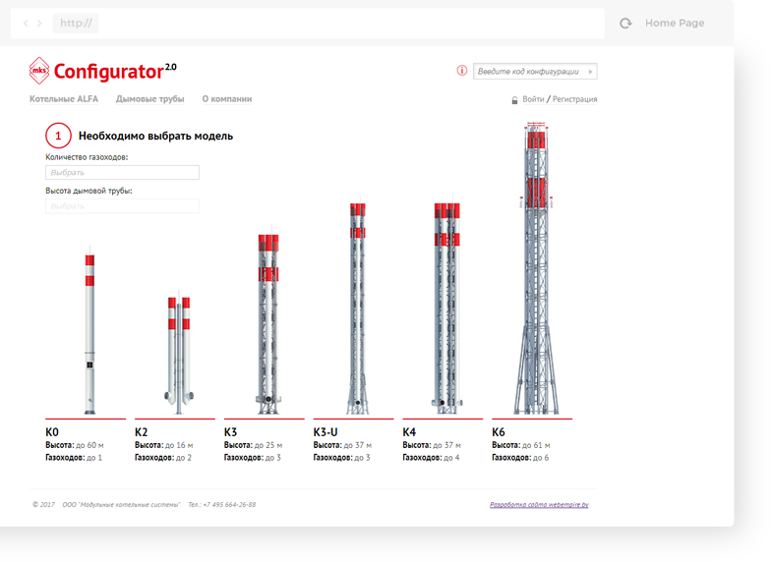Click the arrow button in configuration code field

(590, 72)
